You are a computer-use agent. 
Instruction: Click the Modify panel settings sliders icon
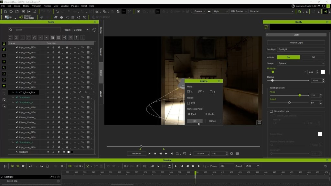point(266,27)
